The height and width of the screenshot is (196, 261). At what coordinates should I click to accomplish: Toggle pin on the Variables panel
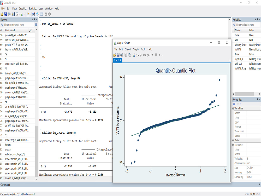click(x=258, y=19)
